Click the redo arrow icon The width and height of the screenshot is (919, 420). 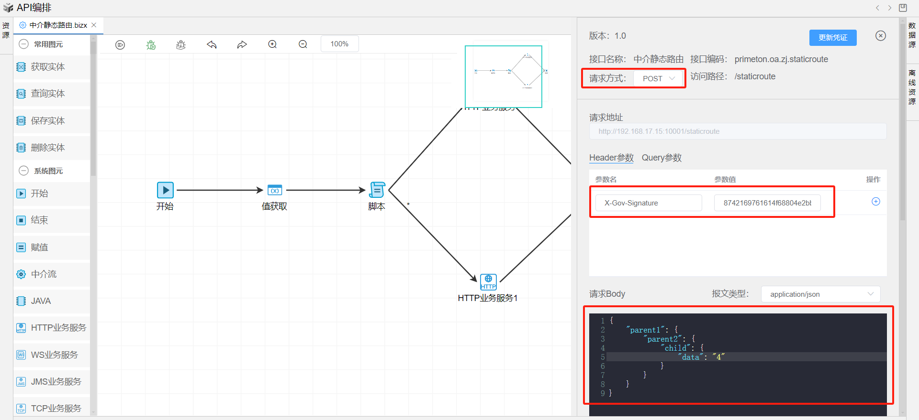(242, 45)
